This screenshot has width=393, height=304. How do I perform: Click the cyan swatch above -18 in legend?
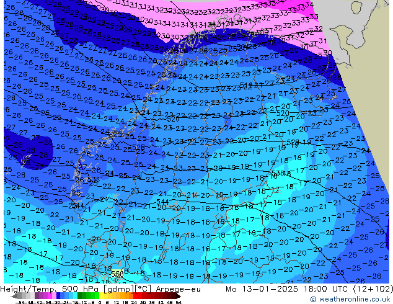pyautogui.click(x=75, y=296)
